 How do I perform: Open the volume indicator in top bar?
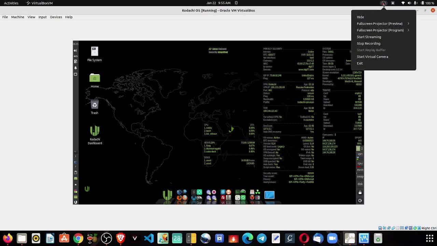[409, 3]
